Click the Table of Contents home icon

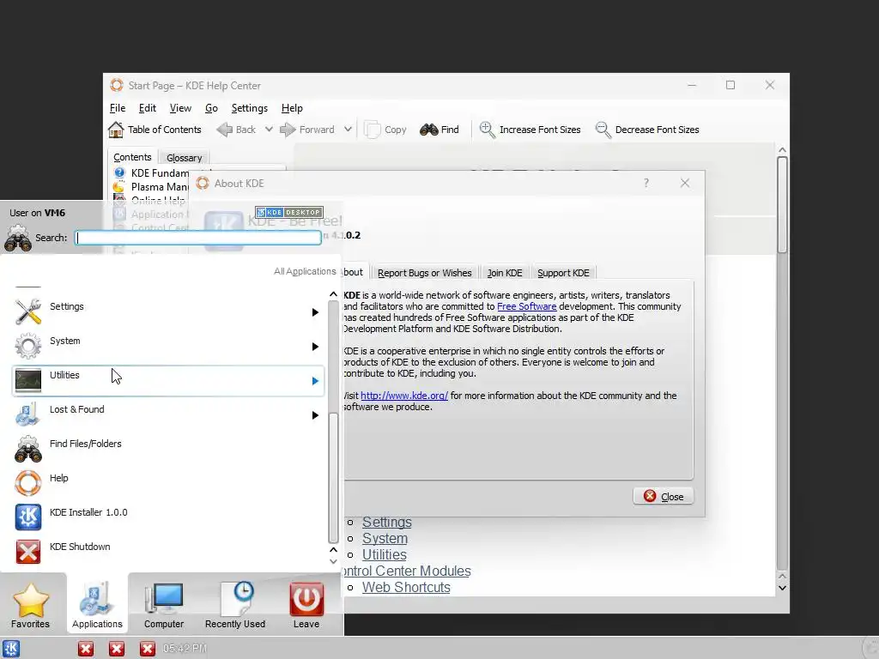pos(116,130)
